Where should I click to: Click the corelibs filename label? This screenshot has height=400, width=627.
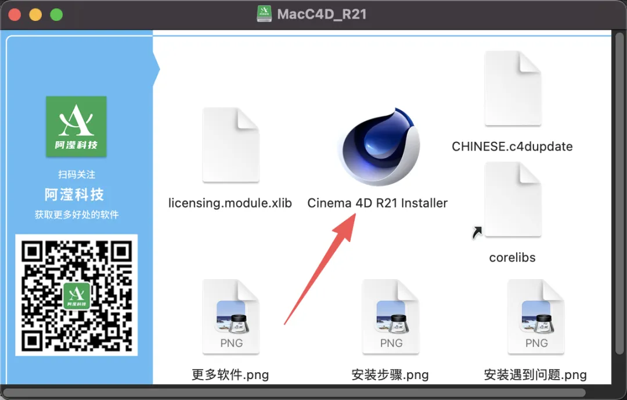(x=512, y=258)
